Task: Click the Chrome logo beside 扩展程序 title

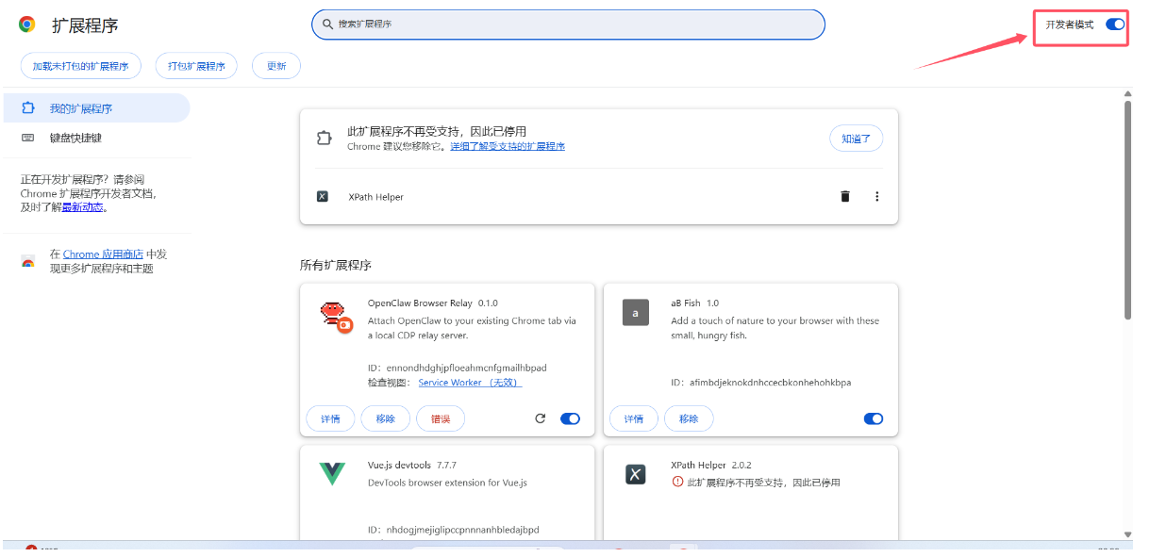Action: point(27,25)
